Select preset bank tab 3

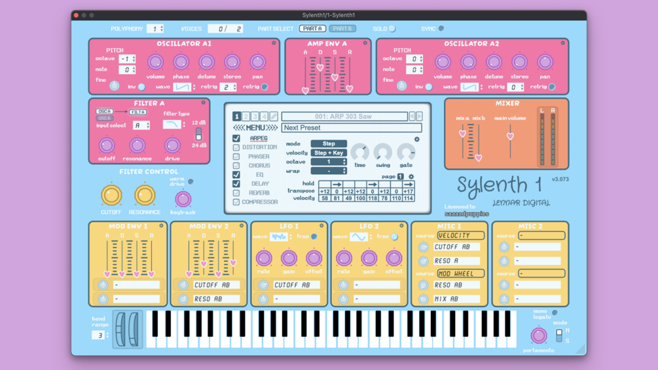pos(255,116)
